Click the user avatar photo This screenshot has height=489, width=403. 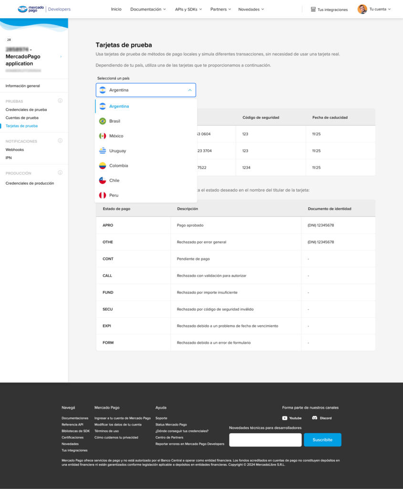point(362,9)
